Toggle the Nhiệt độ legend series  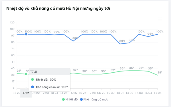(70, 99)
